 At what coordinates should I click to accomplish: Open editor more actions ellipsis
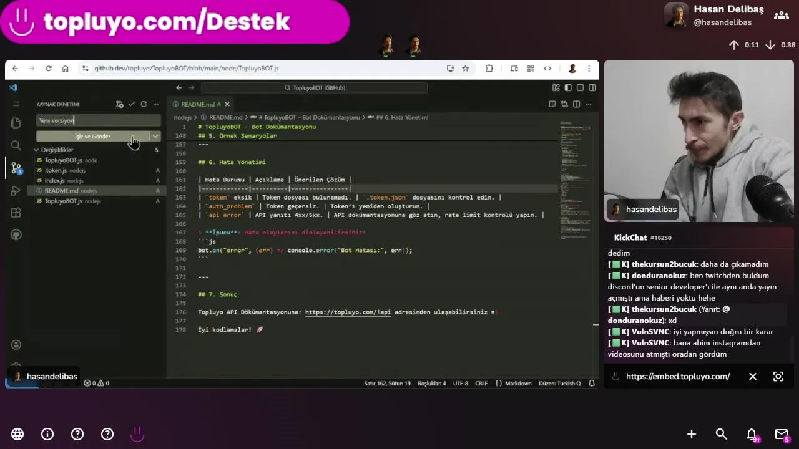pyautogui.click(x=588, y=104)
